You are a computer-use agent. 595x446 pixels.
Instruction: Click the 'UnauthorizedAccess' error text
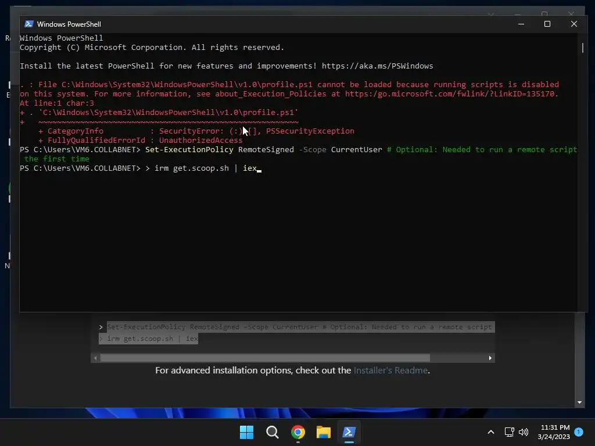[200, 141]
